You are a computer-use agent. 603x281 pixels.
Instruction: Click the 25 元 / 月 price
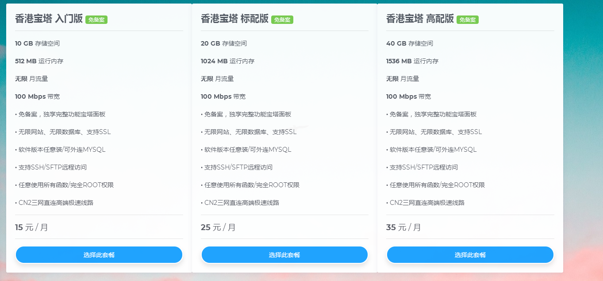[x=218, y=227]
